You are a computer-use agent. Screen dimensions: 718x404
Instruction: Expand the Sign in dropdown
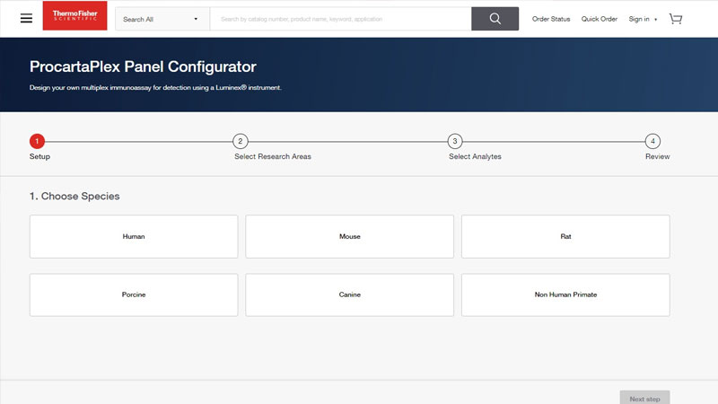tap(643, 19)
